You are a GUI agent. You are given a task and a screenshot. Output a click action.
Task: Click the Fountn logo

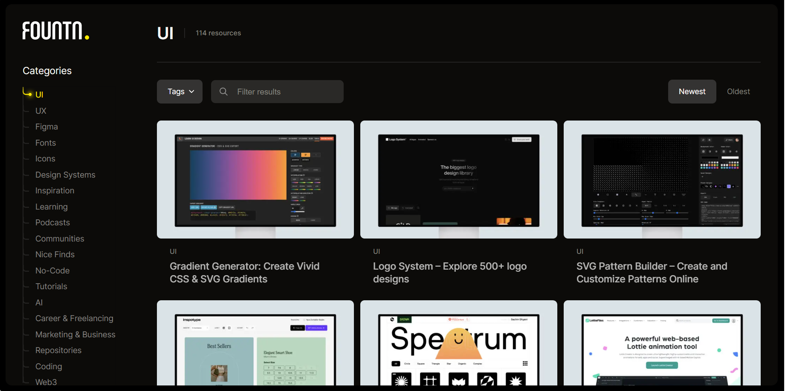pyautogui.click(x=56, y=31)
